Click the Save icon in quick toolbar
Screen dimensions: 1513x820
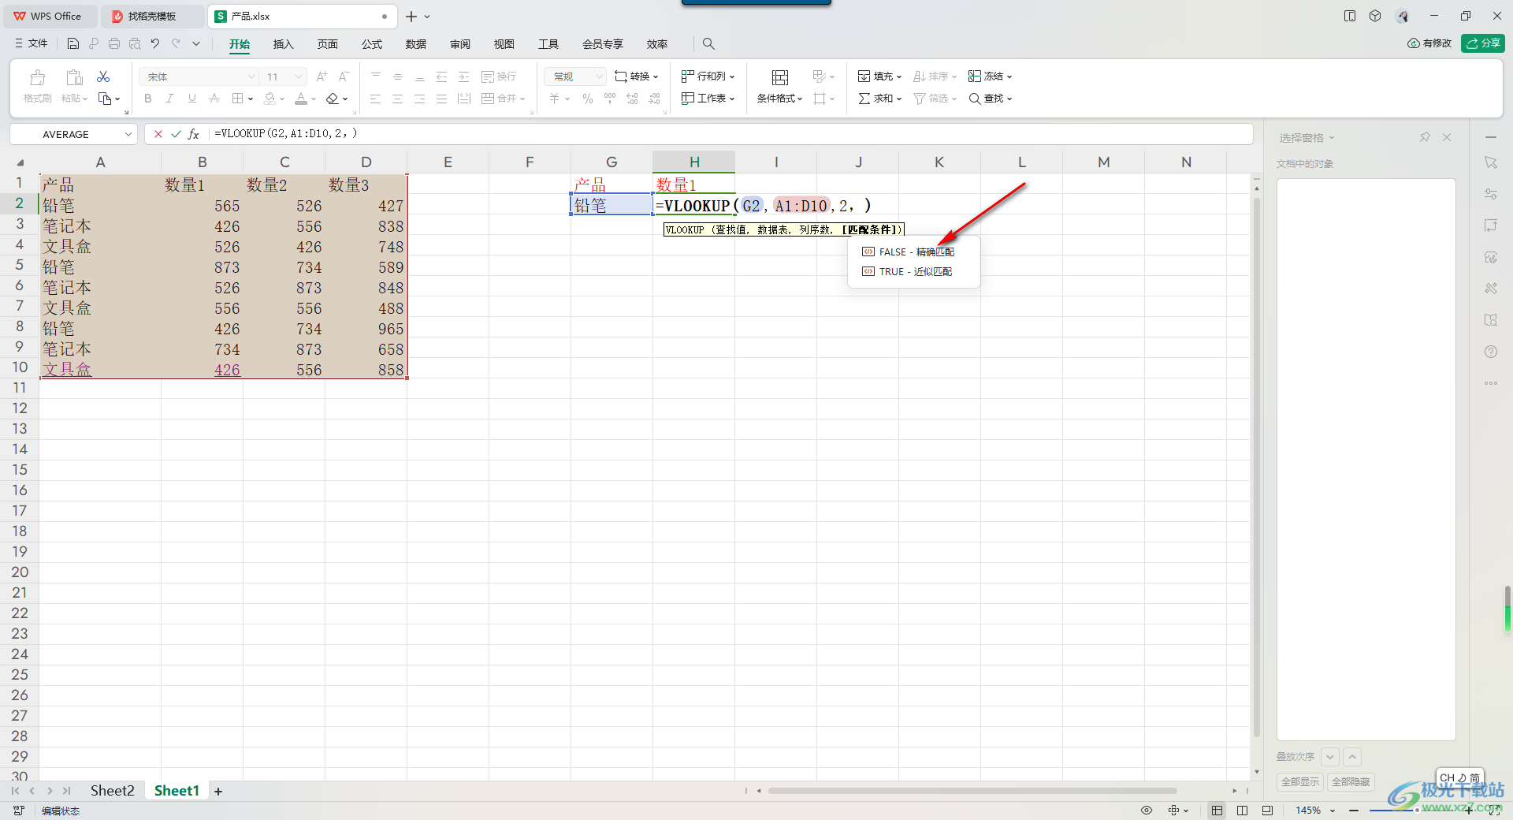[x=73, y=44]
